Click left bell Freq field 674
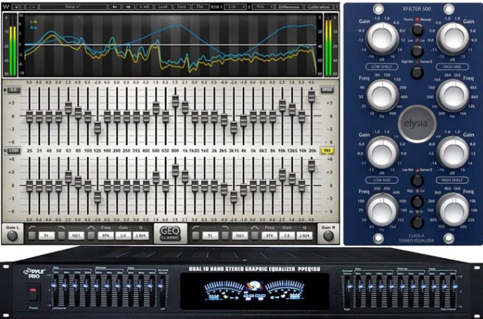This screenshot has height=319, width=483. (105, 236)
